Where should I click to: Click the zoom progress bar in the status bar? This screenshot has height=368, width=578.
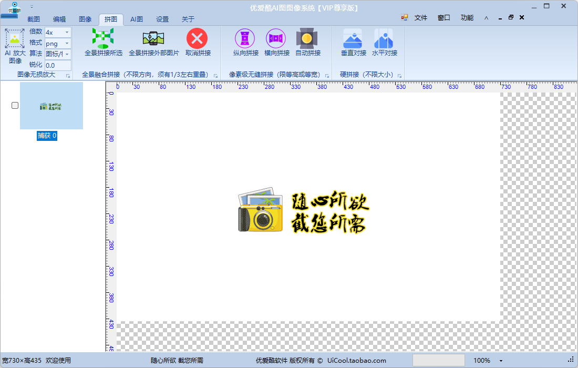[439, 360]
